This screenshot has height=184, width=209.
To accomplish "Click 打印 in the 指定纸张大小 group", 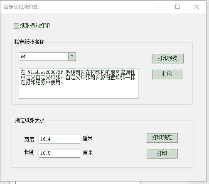I will coord(162,154).
